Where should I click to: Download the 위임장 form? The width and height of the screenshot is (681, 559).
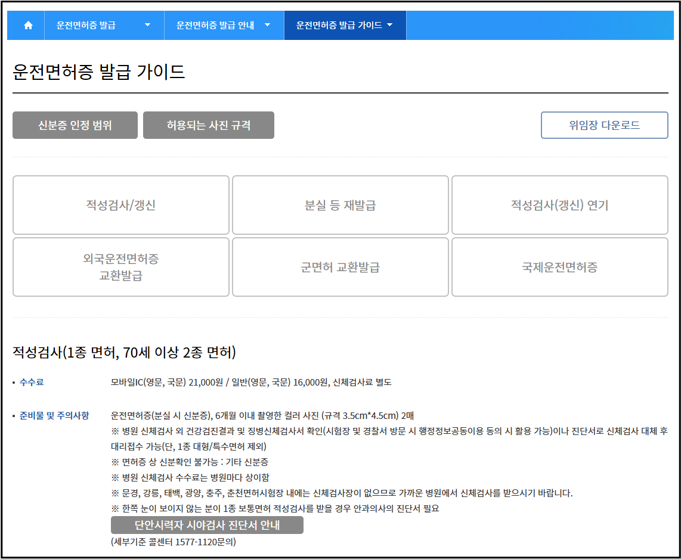coord(604,125)
